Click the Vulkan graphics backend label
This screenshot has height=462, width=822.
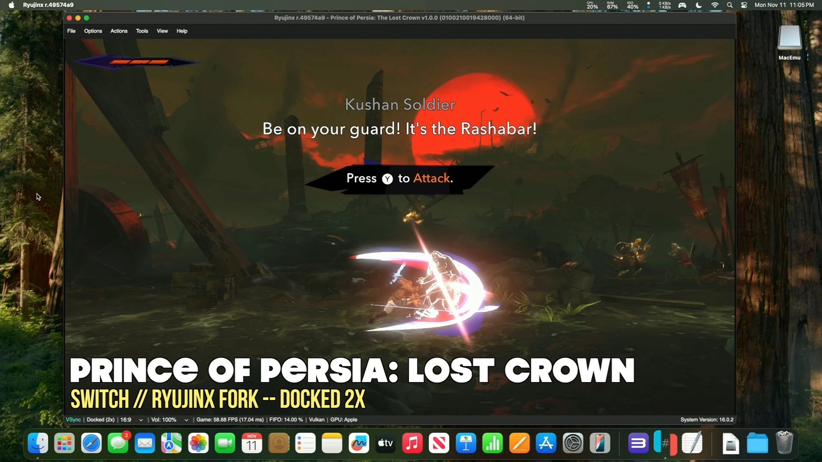point(316,420)
